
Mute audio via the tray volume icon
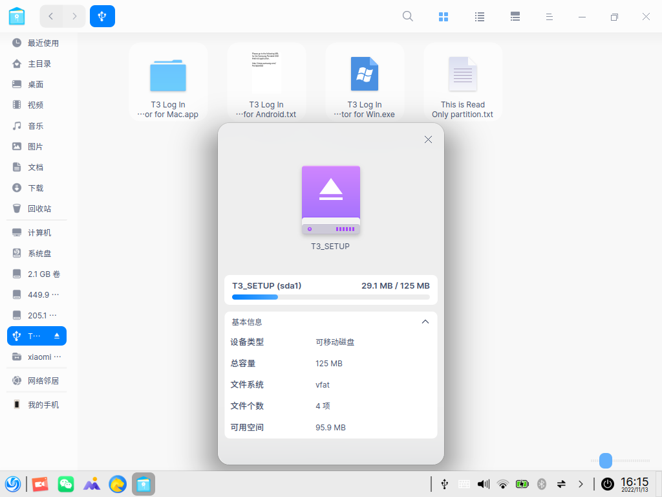click(483, 483)
